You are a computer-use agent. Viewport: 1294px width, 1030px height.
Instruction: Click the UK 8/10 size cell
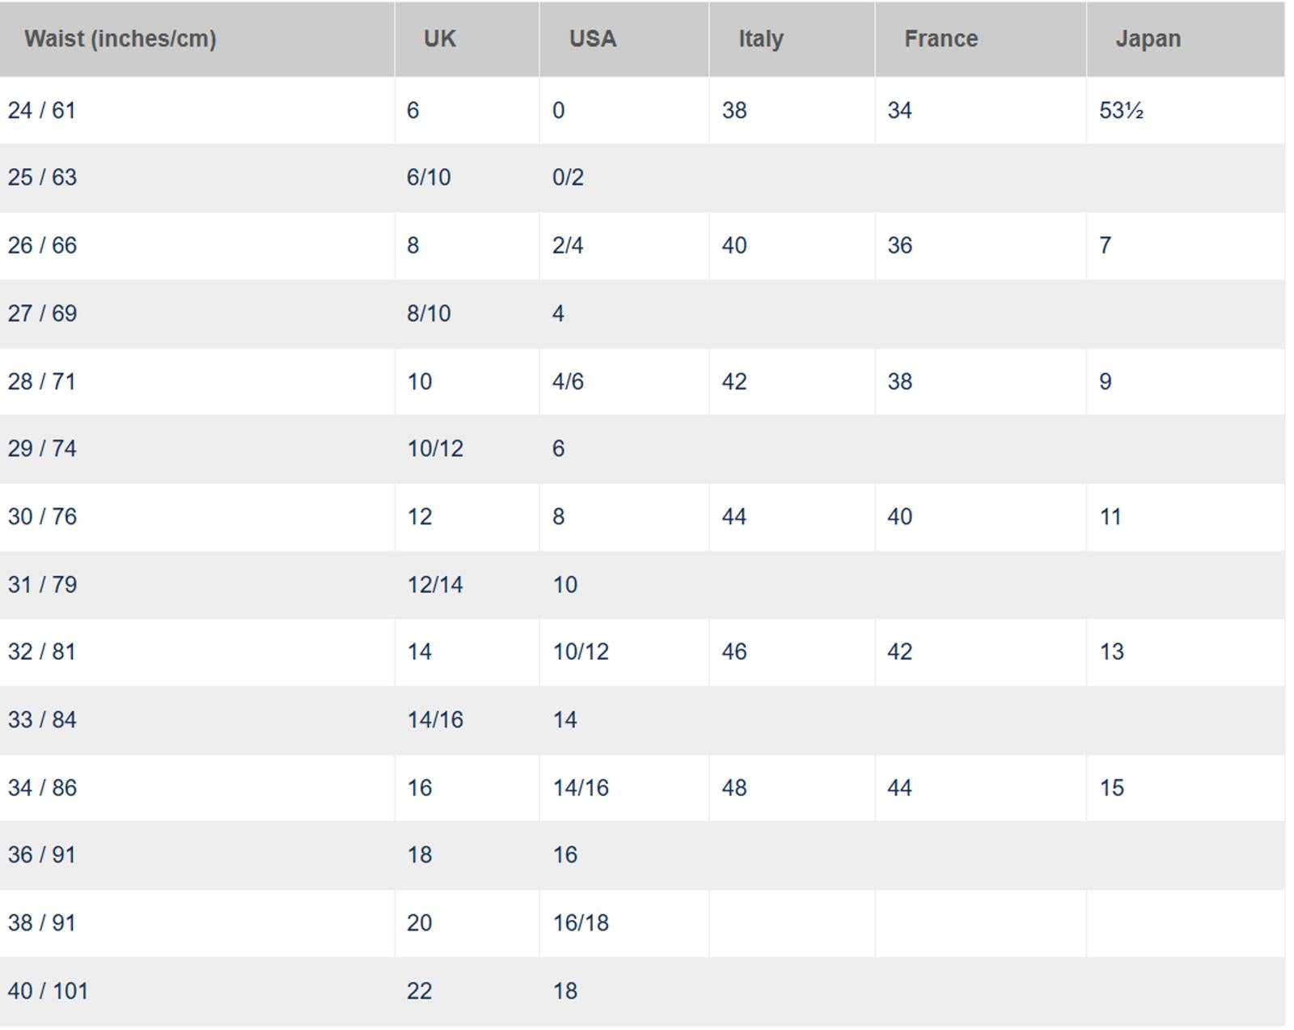point(429,313)
